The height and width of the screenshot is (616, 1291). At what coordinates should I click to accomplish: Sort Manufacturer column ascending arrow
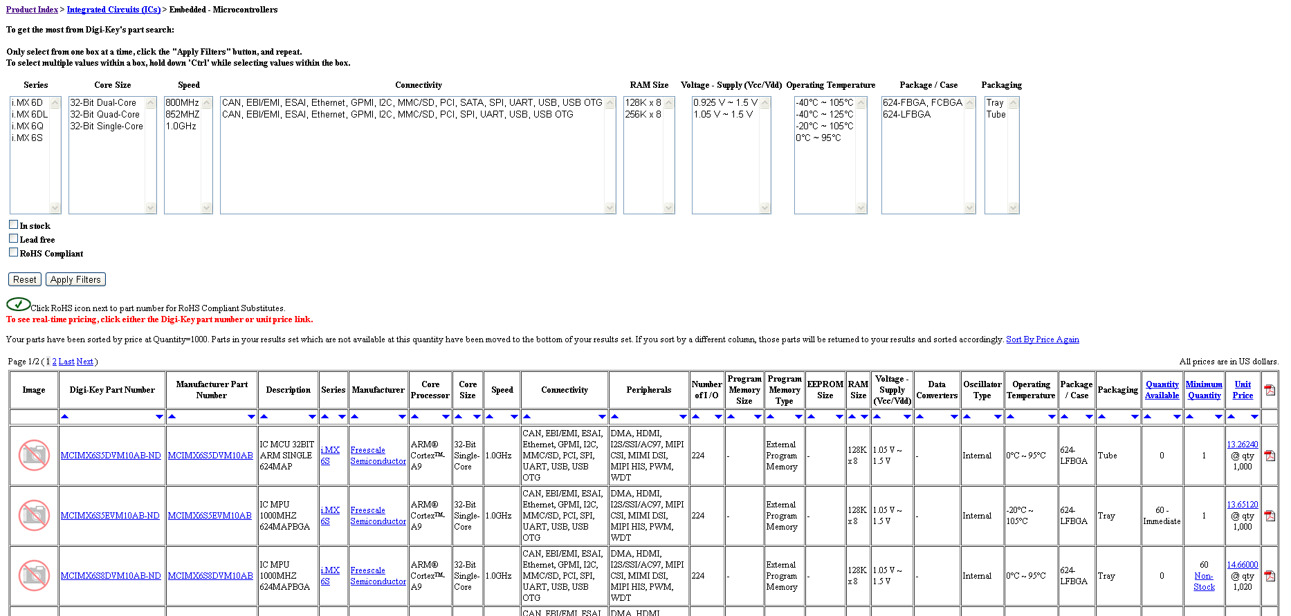[x=355, y=417]
